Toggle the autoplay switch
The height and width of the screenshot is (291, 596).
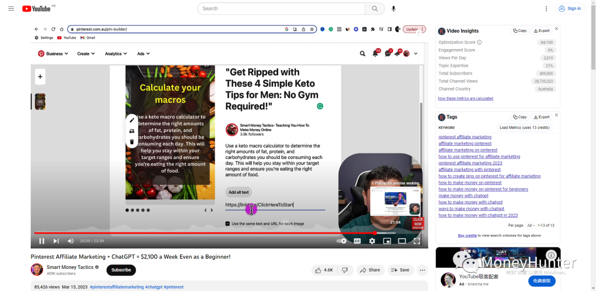click(x=342, y=241)
